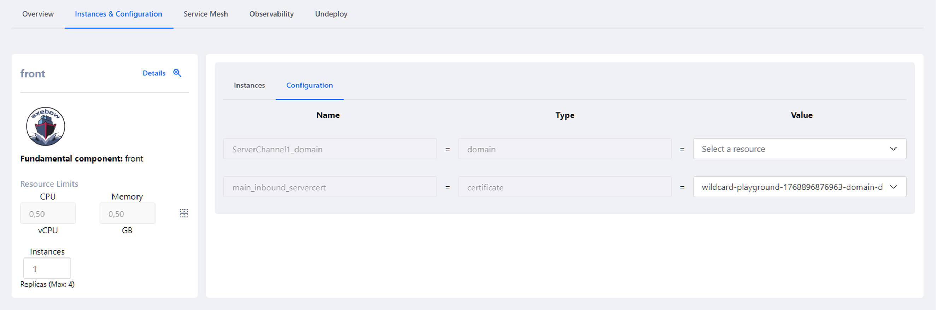Click the domain type field

tap(564, 149)
